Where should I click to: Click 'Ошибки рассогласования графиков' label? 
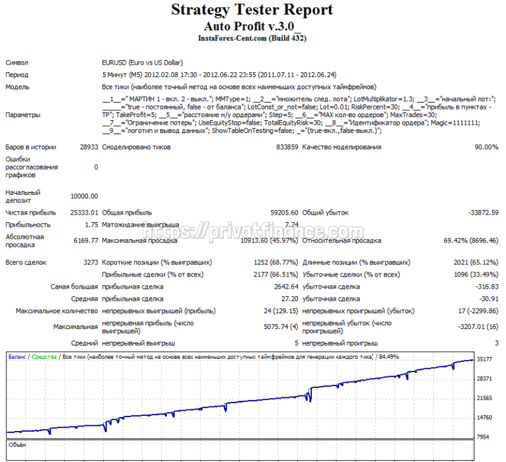point(32,167)
